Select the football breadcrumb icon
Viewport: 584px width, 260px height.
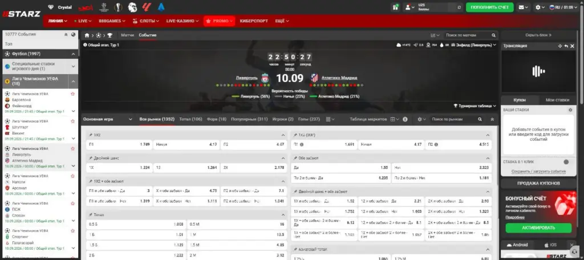pos(98,35)
